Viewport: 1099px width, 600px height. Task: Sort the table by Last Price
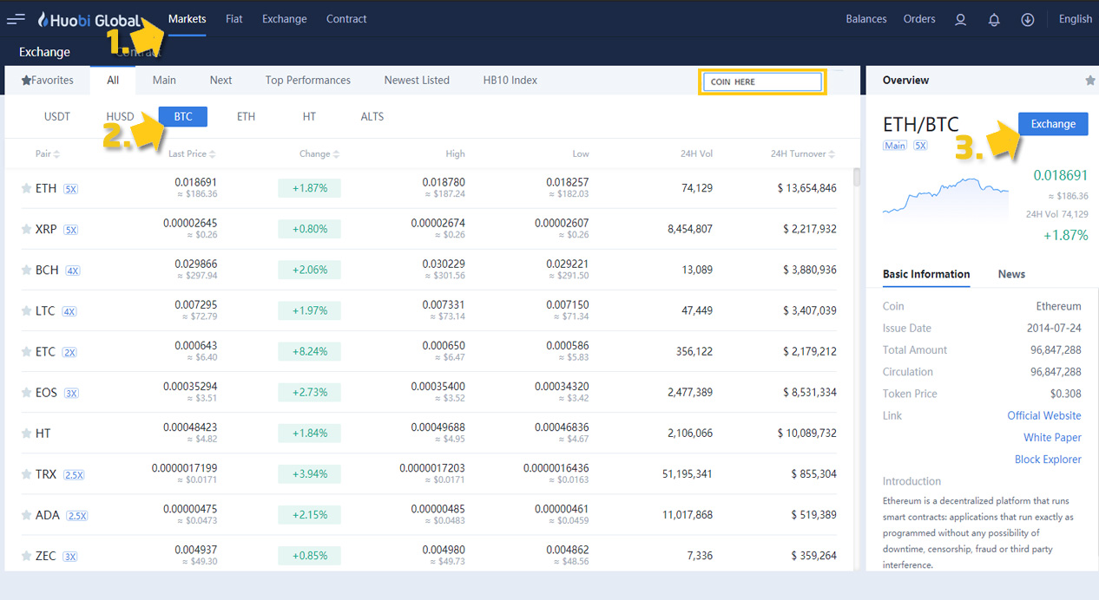pos(191,153)
